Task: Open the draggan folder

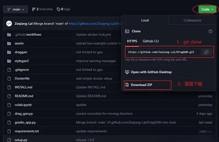Action: (x=21, y=52)
